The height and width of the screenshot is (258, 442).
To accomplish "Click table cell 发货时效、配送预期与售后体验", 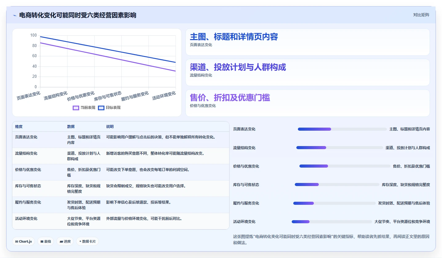I will click(84, 205).
